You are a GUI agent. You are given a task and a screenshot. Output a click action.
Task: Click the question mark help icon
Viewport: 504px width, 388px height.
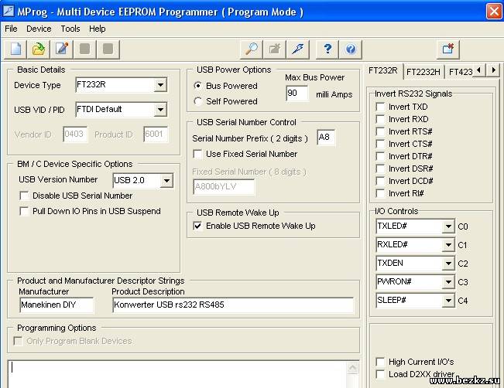coord(327,49)
